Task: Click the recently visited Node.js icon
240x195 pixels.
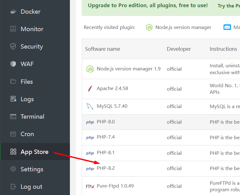Action: point(149,27)
